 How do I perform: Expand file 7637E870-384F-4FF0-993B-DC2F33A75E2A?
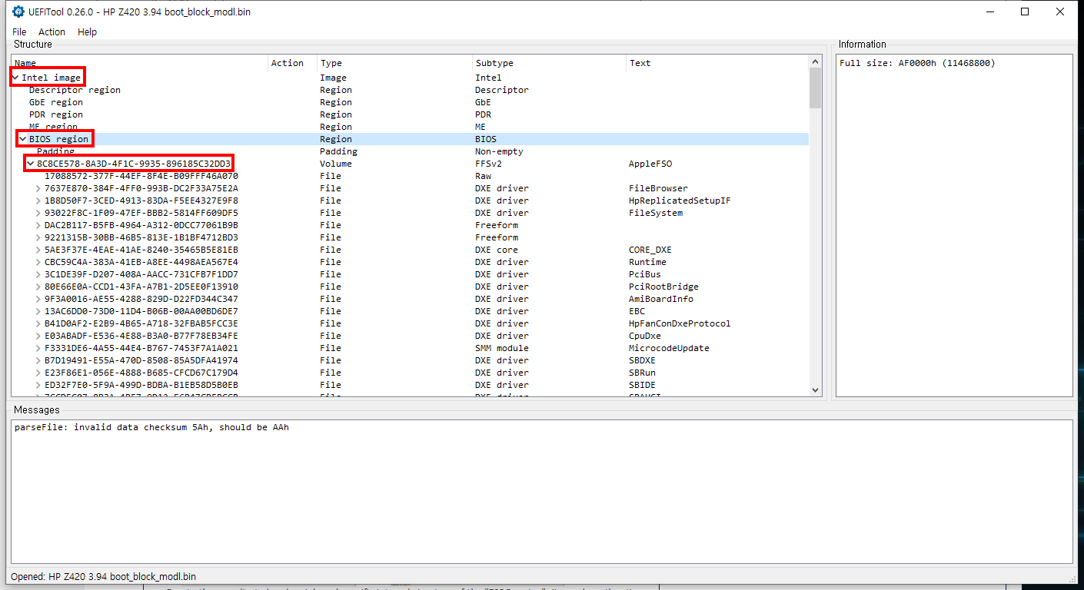(39, 188)
